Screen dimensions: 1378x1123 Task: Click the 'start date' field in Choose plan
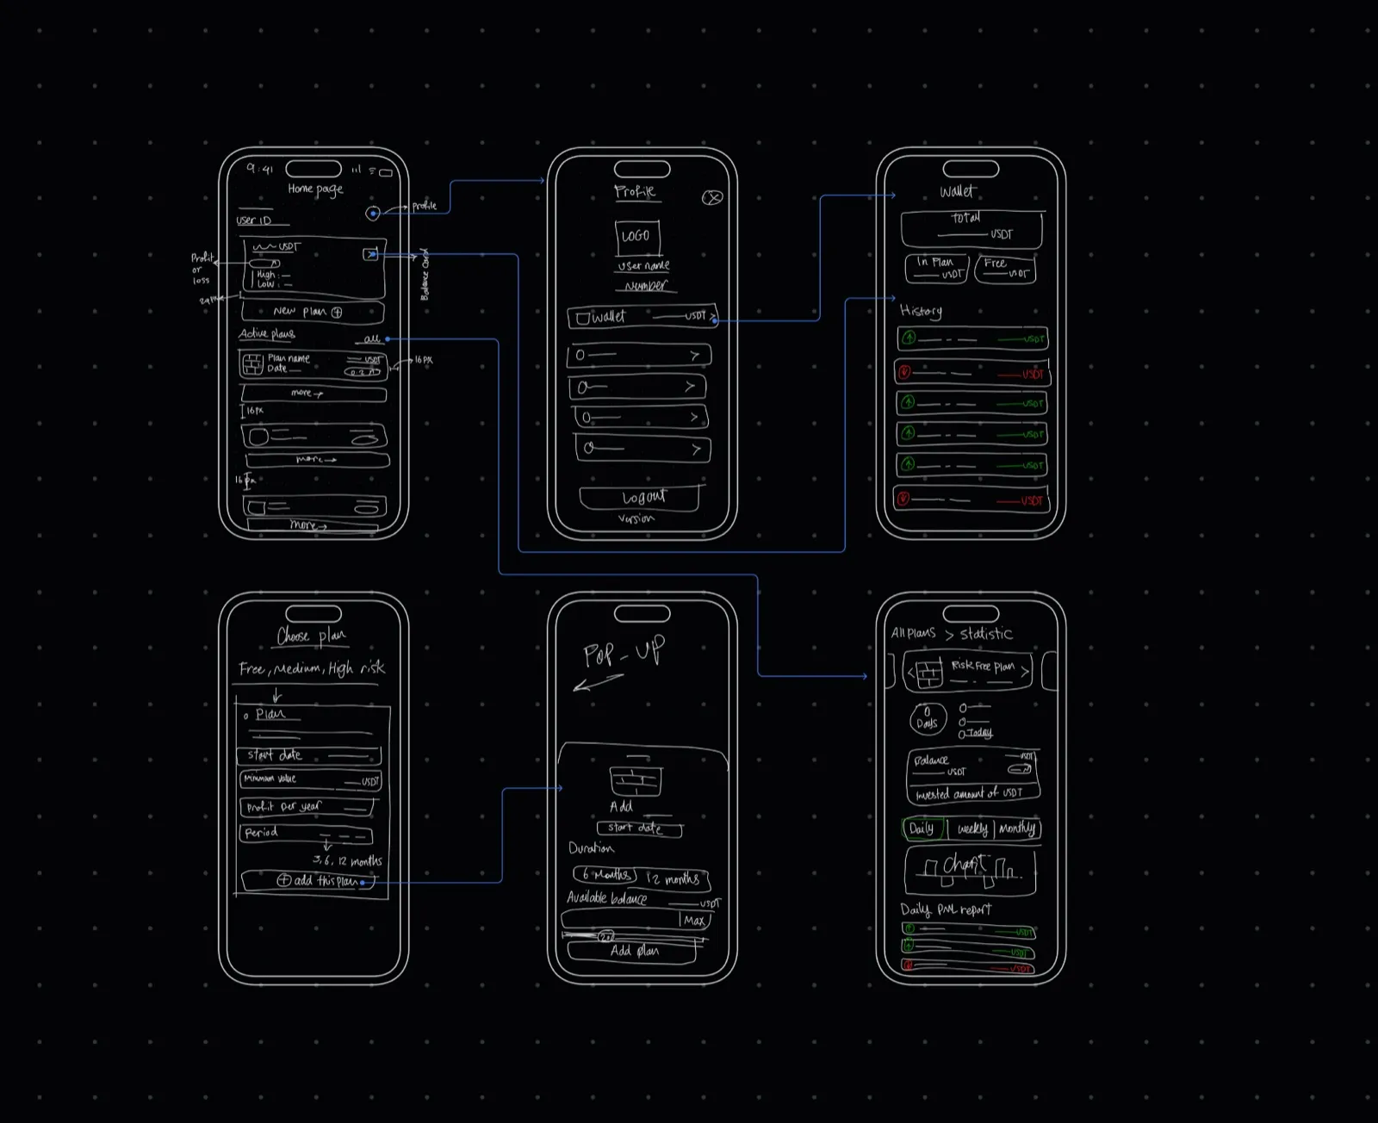[308, 755]
